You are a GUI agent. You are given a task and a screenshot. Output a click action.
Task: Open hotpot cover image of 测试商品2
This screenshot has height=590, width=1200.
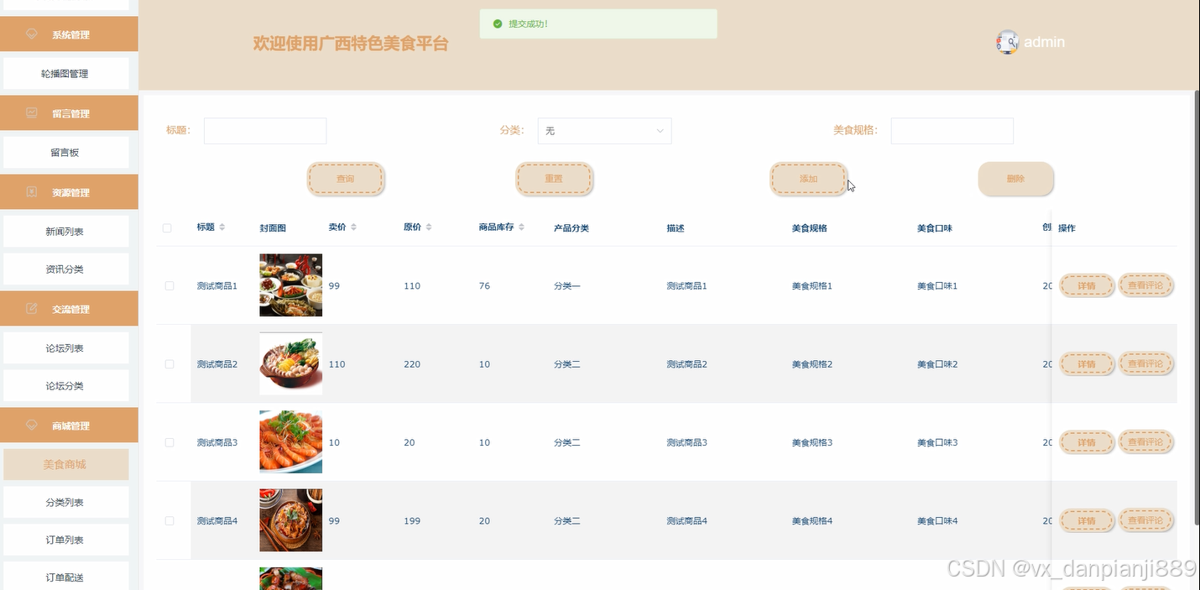point(290,363)
